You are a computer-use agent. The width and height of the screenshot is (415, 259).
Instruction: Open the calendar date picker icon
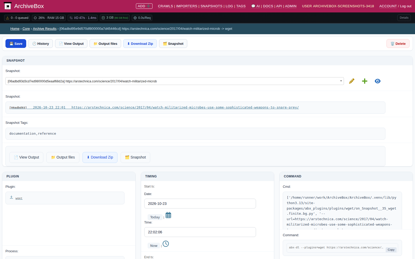pos(168,215)
